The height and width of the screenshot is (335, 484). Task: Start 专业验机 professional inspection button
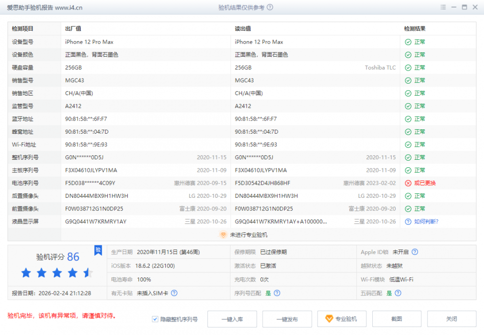click(x=342, y=319)
